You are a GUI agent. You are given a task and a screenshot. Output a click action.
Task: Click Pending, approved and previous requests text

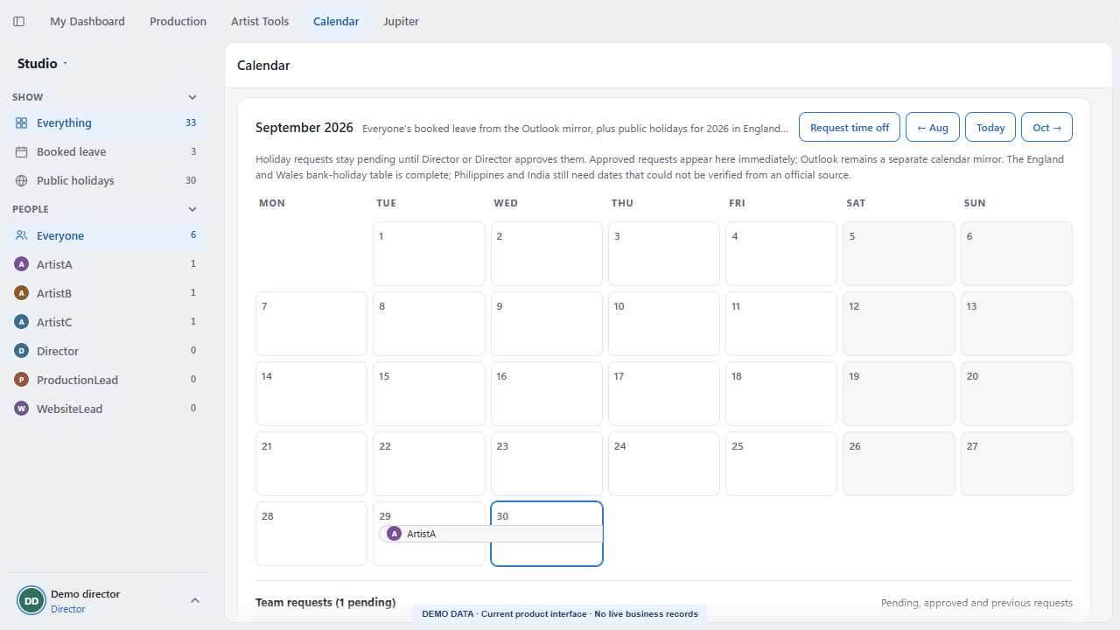pos(976,603)
